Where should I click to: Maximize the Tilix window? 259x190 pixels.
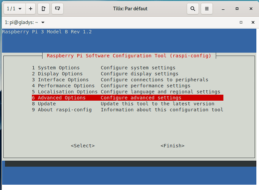pyautogui.click(x=237, y=9)
